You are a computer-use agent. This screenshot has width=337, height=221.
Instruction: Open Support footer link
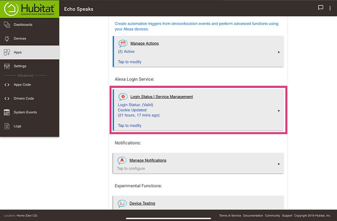[287, 216]
